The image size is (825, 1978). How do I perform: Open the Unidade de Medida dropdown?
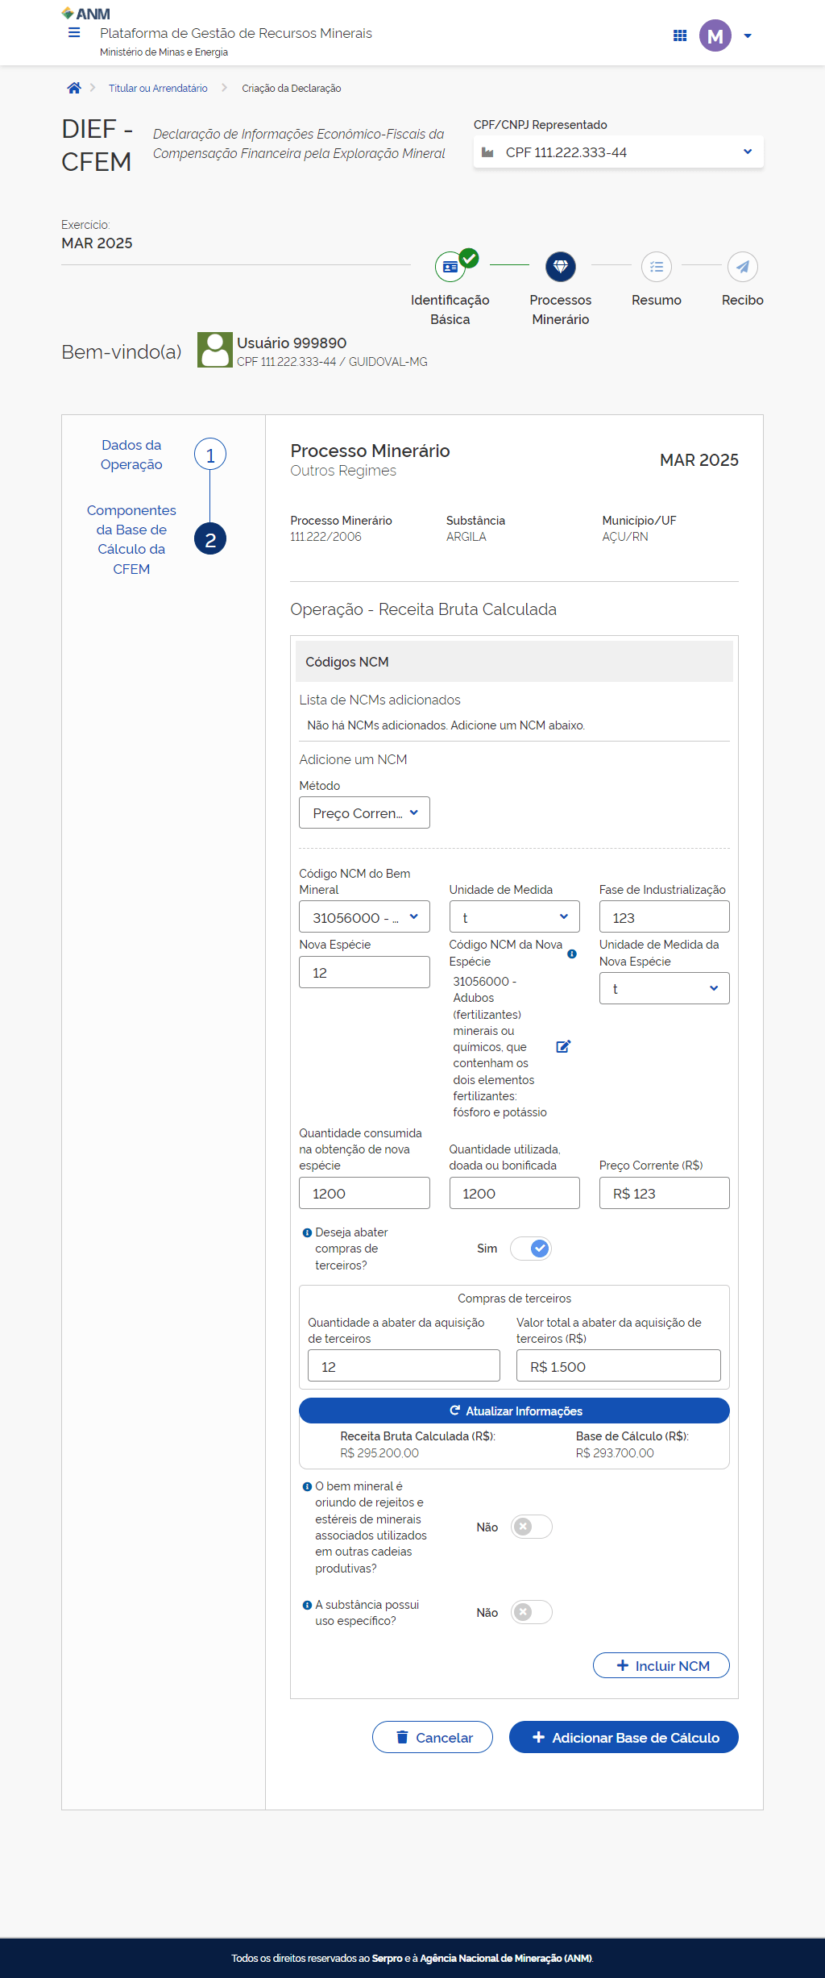[514, 917]
